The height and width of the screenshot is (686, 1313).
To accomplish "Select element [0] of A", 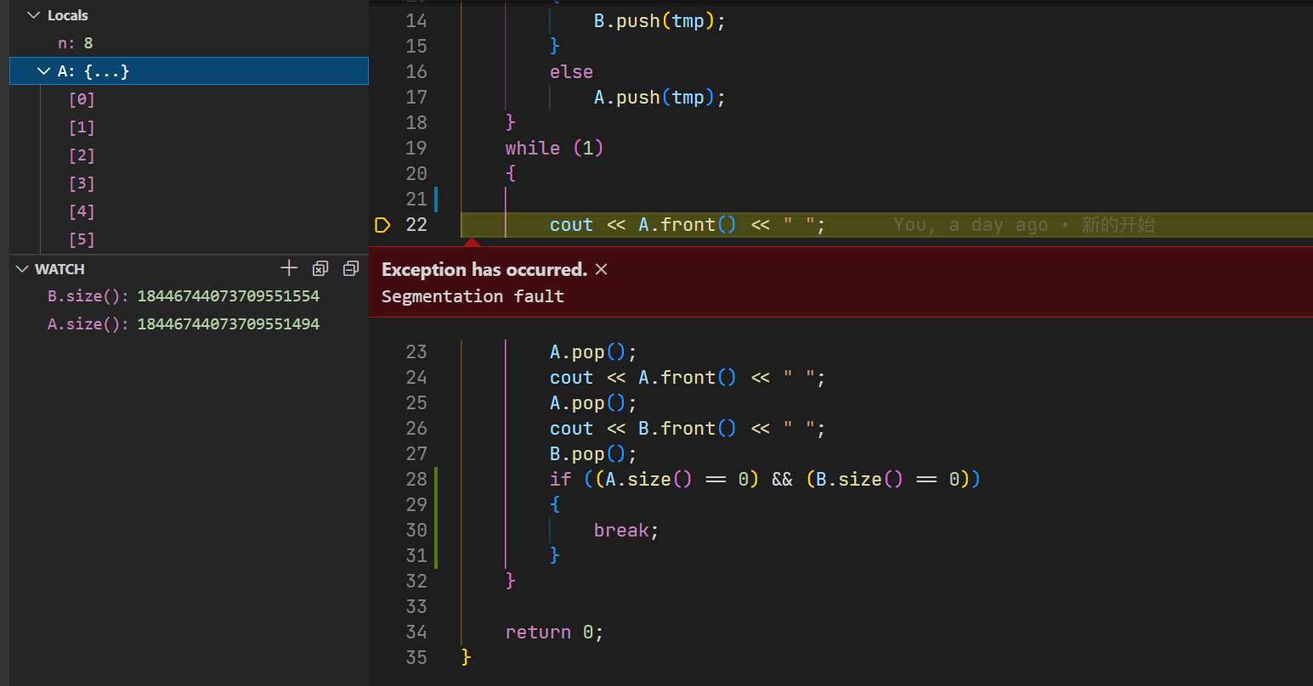I will pos(189,99).
